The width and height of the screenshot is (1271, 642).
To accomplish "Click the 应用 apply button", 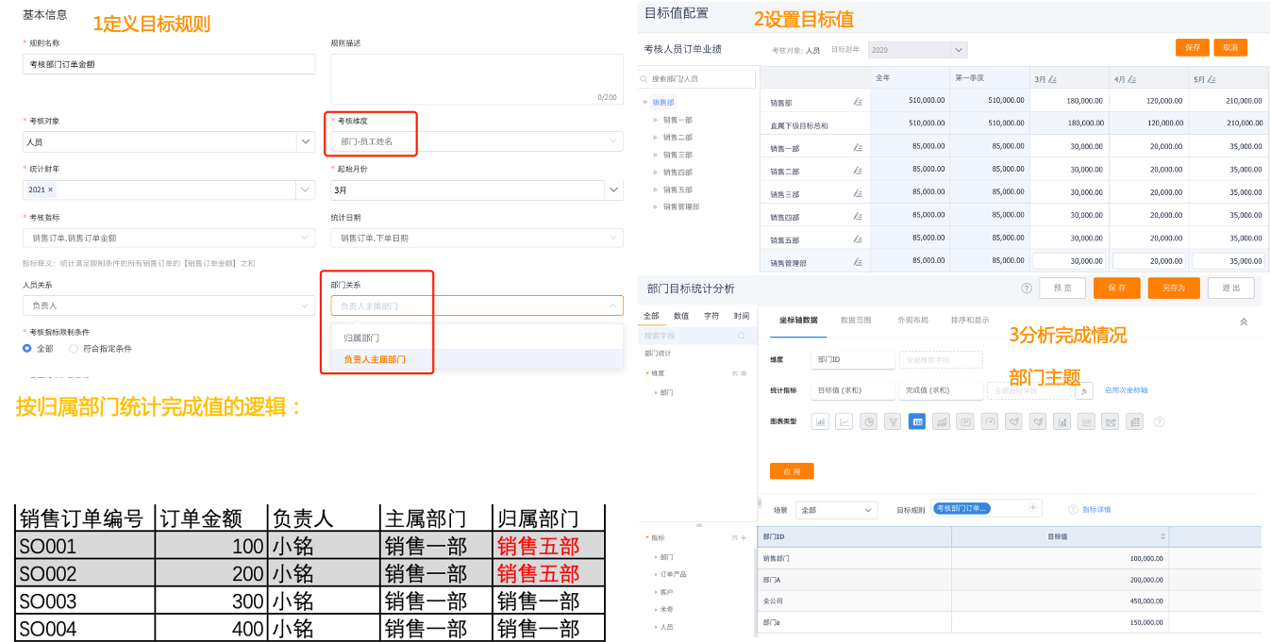I will (792, 470).
